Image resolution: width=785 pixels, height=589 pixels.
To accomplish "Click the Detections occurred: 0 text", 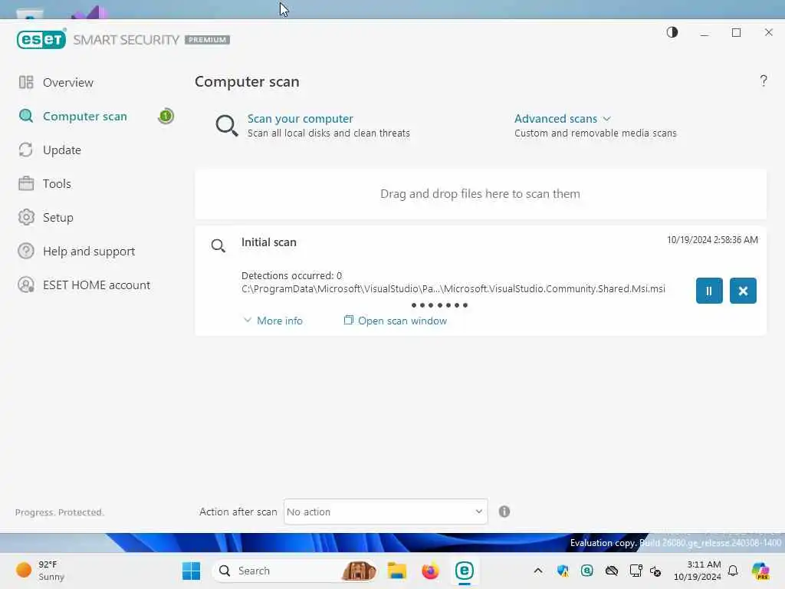I will [291, 275].
